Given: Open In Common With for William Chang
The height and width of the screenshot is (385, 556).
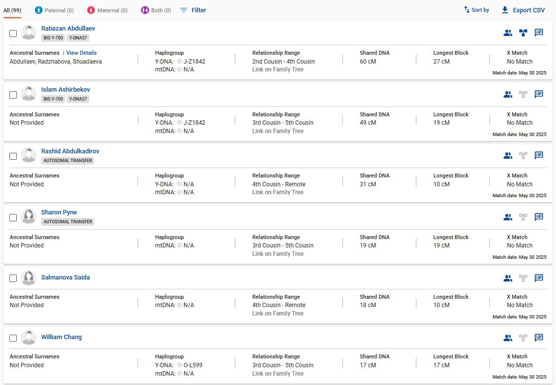Looking at the screenshot, I should coord(508,338).
